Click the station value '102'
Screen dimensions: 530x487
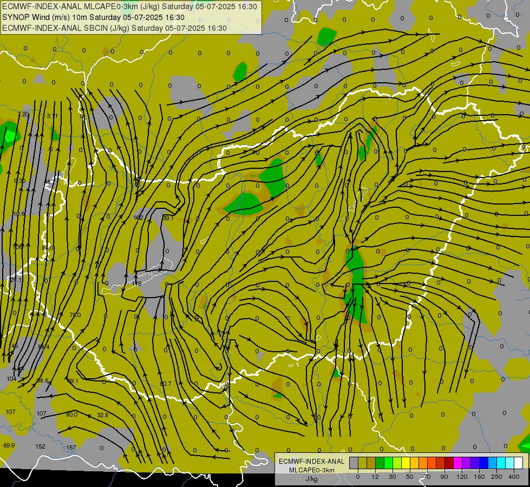pos(138,218)
